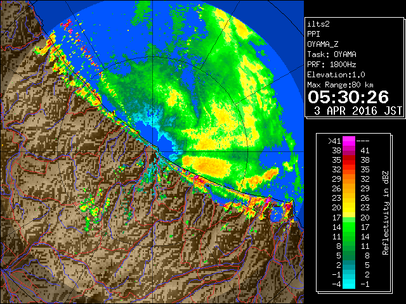Viewport: 406px width, 304px height.
Task: Click the '>41' legend value
Action: (334, 141)
